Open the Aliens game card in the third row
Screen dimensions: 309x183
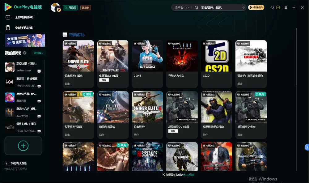click(x=78, y=157)
